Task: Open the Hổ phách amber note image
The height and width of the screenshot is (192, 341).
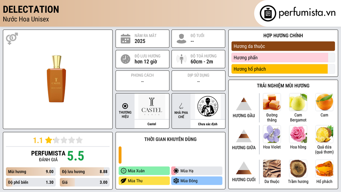Action: pos(324,168)
